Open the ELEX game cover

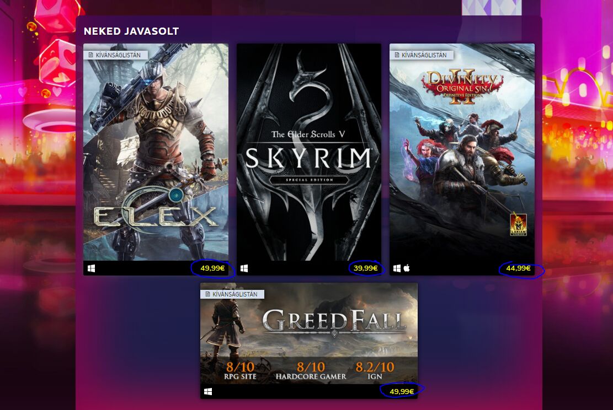point(156,152)
